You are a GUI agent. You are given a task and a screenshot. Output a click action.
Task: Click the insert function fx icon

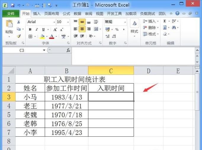click(68, 50)
